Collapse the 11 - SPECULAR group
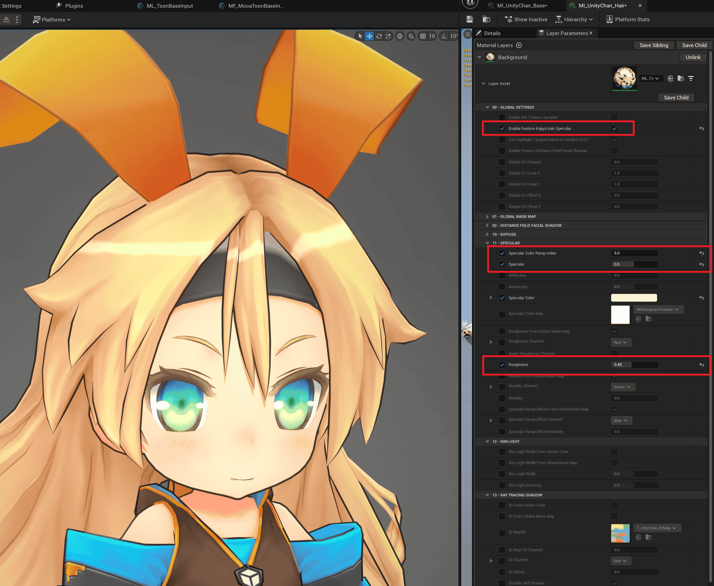This screenshot has height=586, width=714. pos(487,243)
